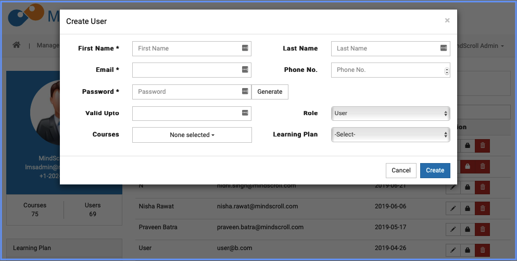The image size is (517, 261).
Task: Click the Home icon in navigation bar
Action: click(17, 45)
